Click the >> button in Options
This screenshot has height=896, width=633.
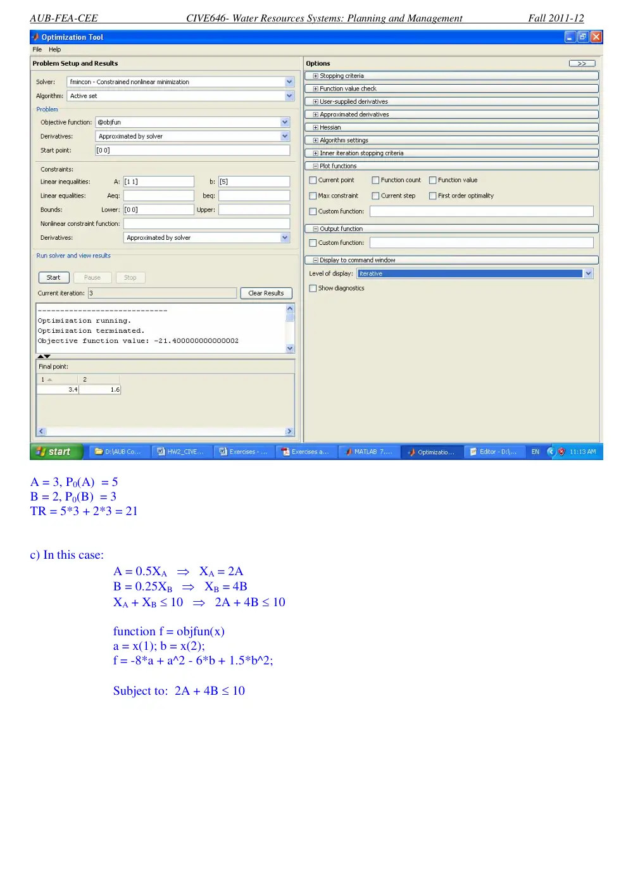point(582,63)
